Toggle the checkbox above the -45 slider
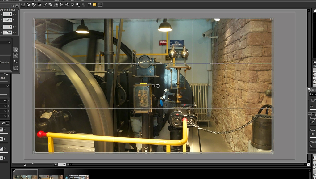Screen dimensions: 316x179 click(313, 100)
